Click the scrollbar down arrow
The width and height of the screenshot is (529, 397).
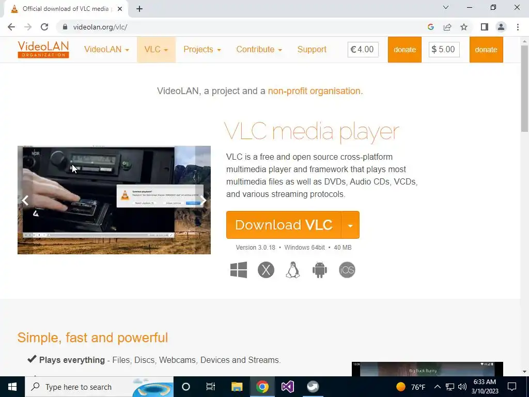pos(525,372)
